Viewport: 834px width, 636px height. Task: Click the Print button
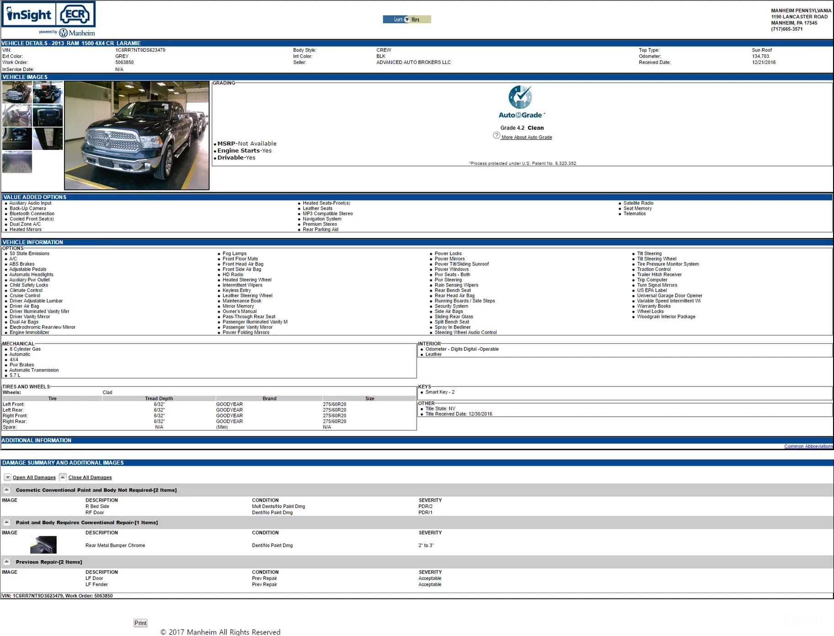pos(140,623)
